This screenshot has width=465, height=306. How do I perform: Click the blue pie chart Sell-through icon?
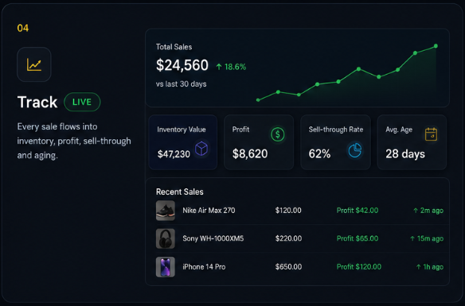click(x=354, y=150)
